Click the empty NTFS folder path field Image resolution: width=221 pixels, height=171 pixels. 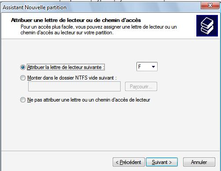click(x=74, y=87)
